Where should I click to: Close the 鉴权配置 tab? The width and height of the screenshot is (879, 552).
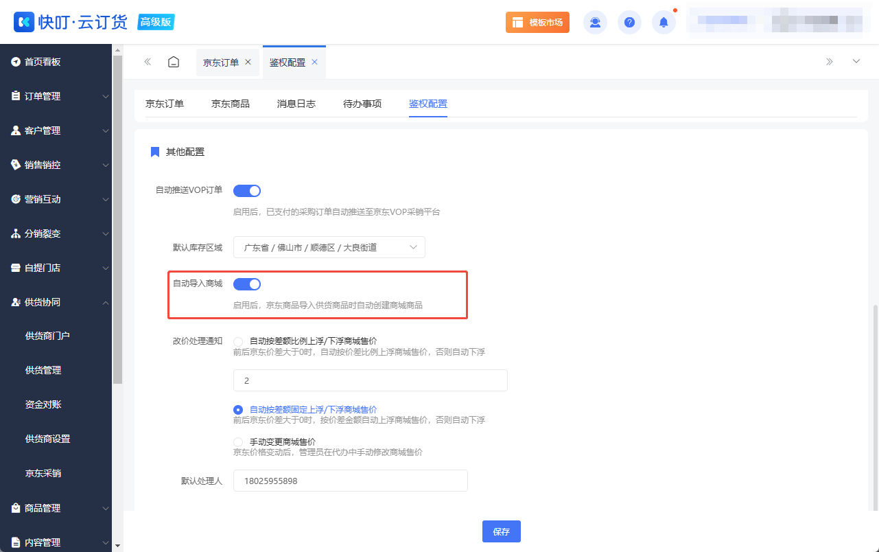[x=314, y=62]
